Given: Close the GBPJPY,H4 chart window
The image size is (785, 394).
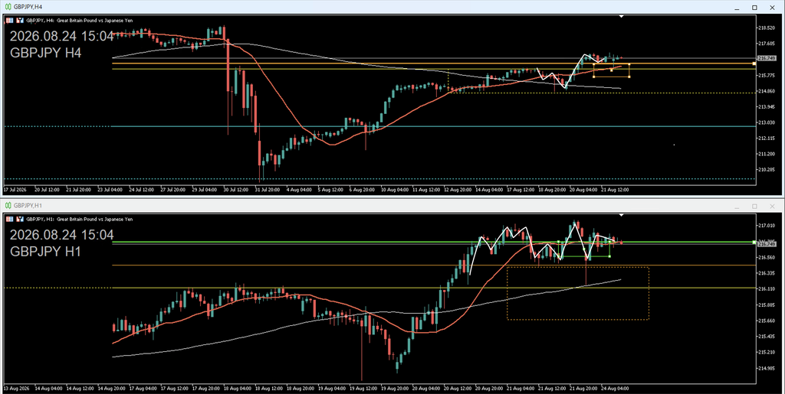Looking at the screenshot, I should coord(771,8).
